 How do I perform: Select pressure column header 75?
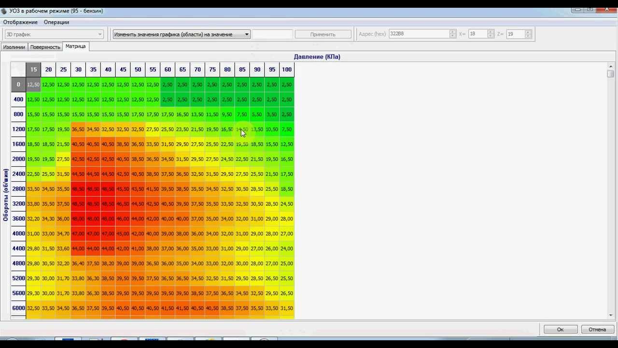click(212, 70)
